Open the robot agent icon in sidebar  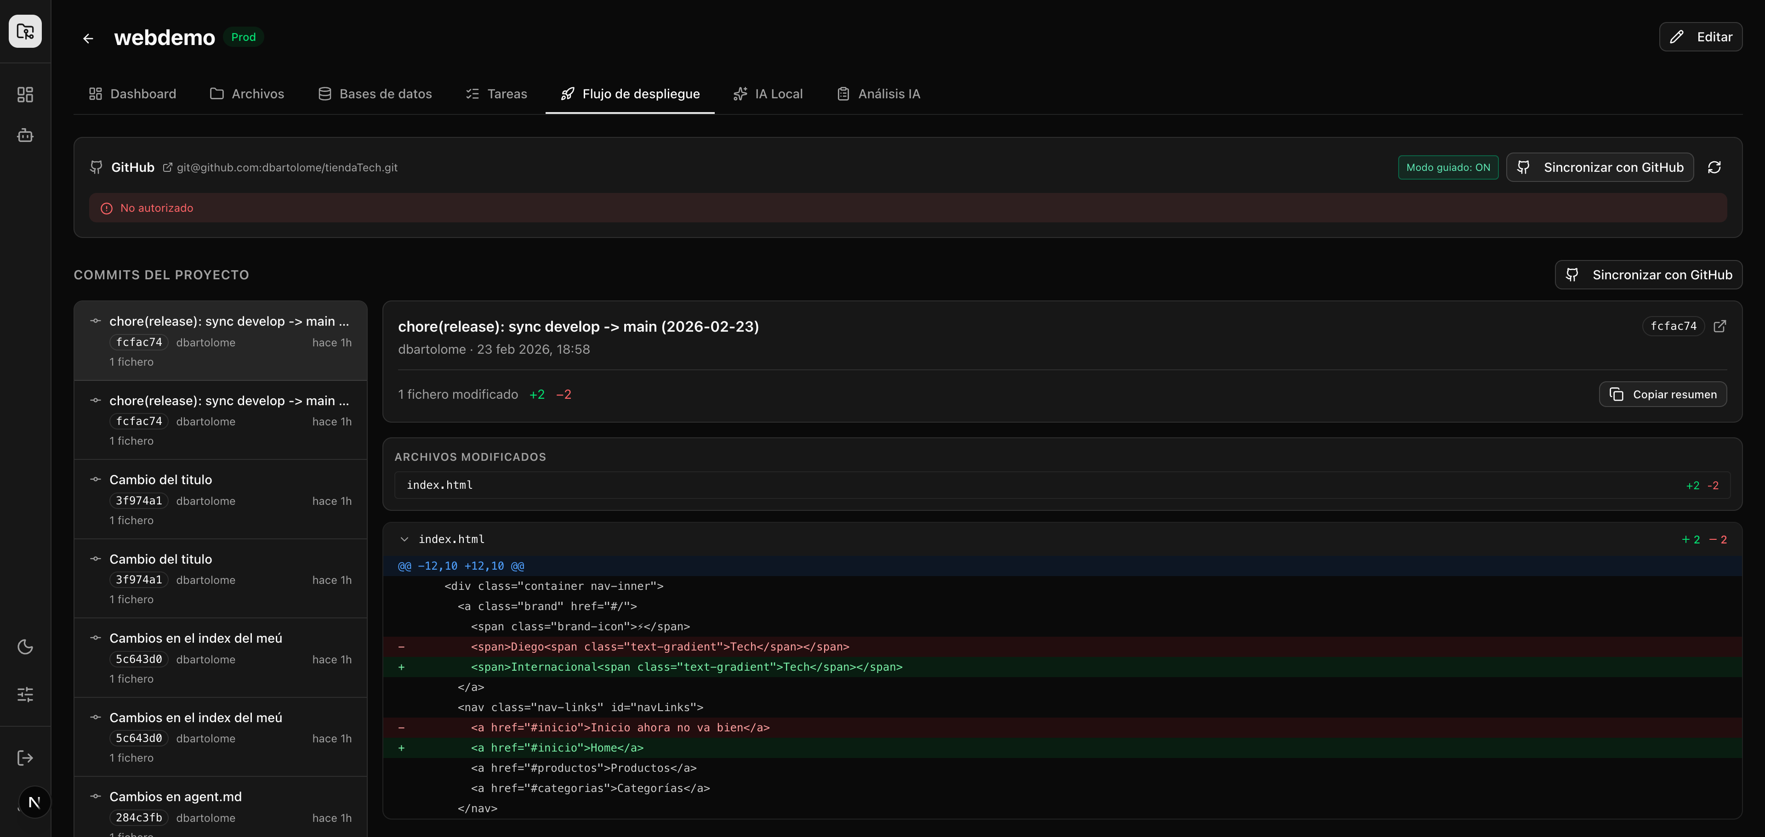[x=25, y=136]
